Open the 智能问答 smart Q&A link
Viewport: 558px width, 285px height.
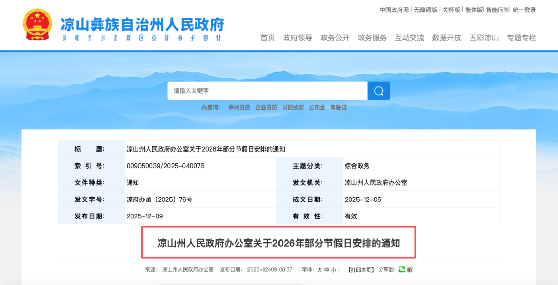point(498,10)
